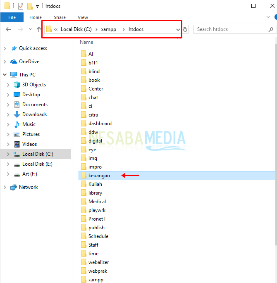Select the webprak folder
The height and width of the screenshot is (283, 277).
[x=98, y=271]
